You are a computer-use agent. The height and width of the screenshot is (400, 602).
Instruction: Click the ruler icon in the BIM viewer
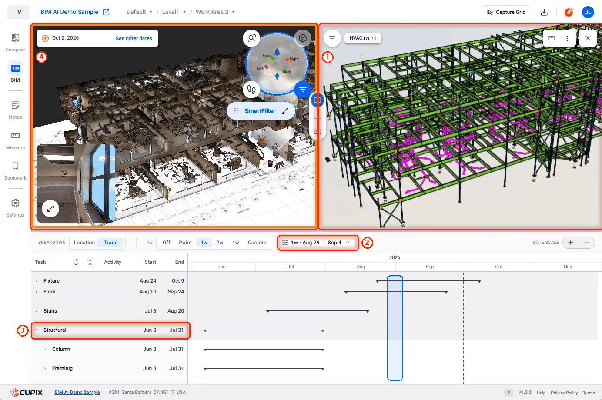552,38
